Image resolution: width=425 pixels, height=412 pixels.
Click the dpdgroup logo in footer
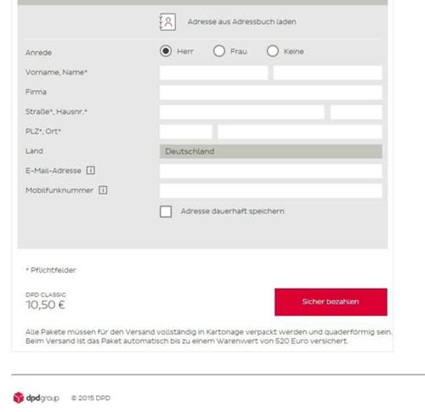coord(37,398)
